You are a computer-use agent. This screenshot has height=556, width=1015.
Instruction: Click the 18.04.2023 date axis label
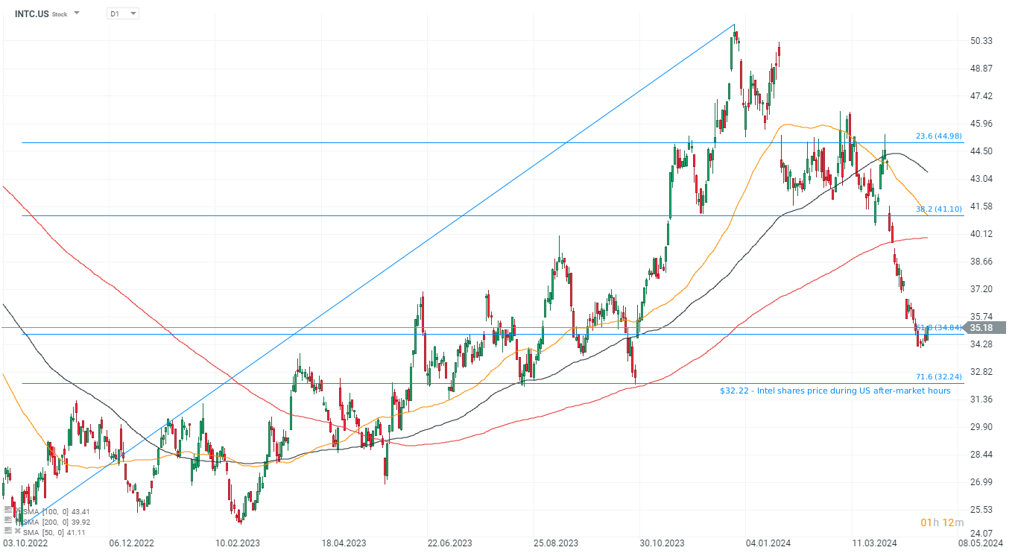[345, 543]
